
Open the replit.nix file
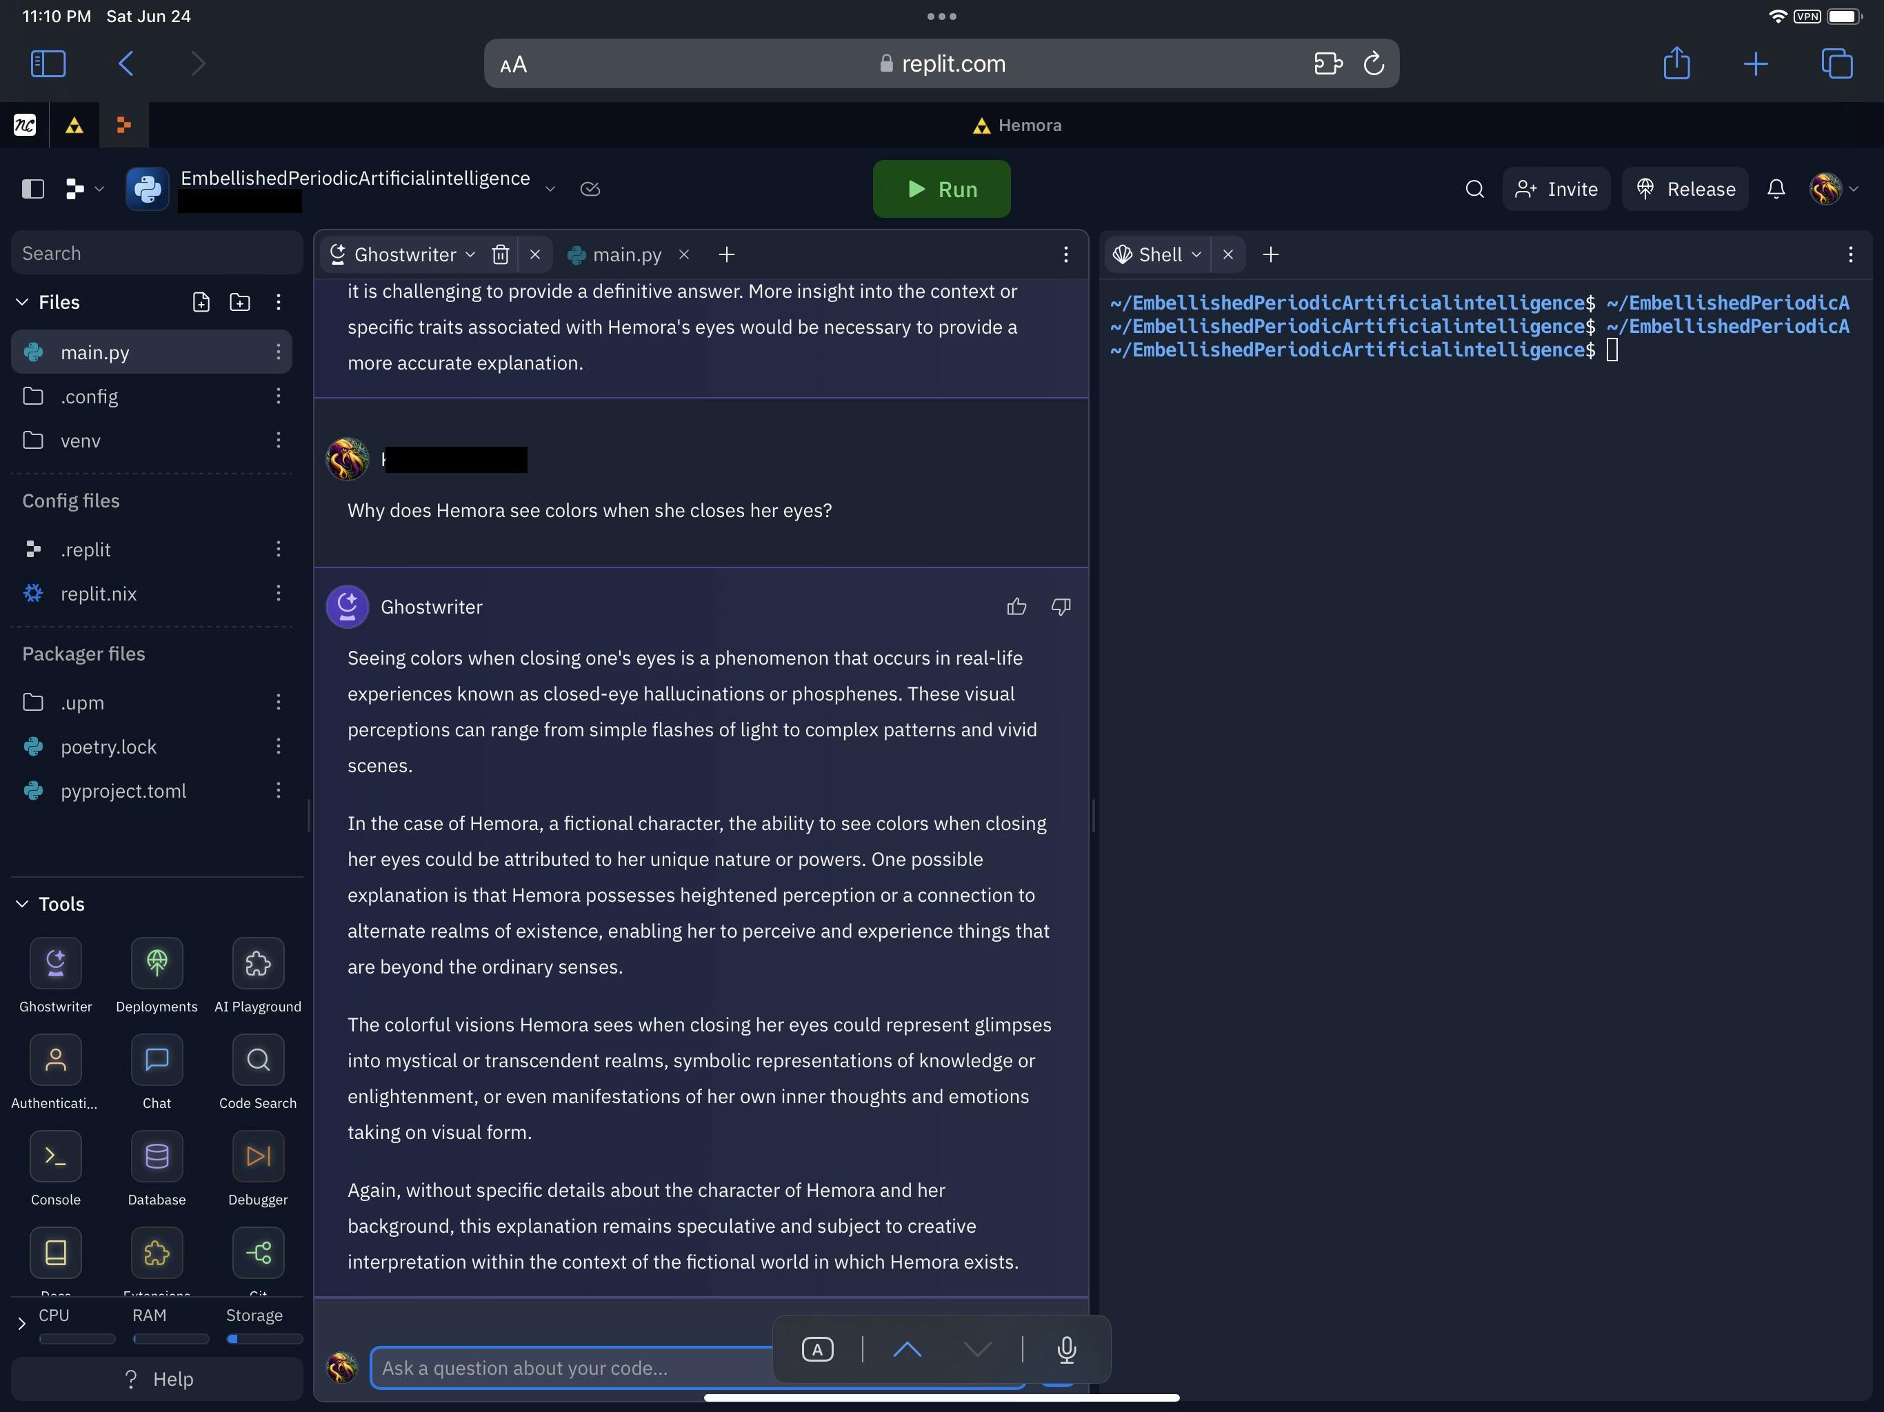click(151, 594)
